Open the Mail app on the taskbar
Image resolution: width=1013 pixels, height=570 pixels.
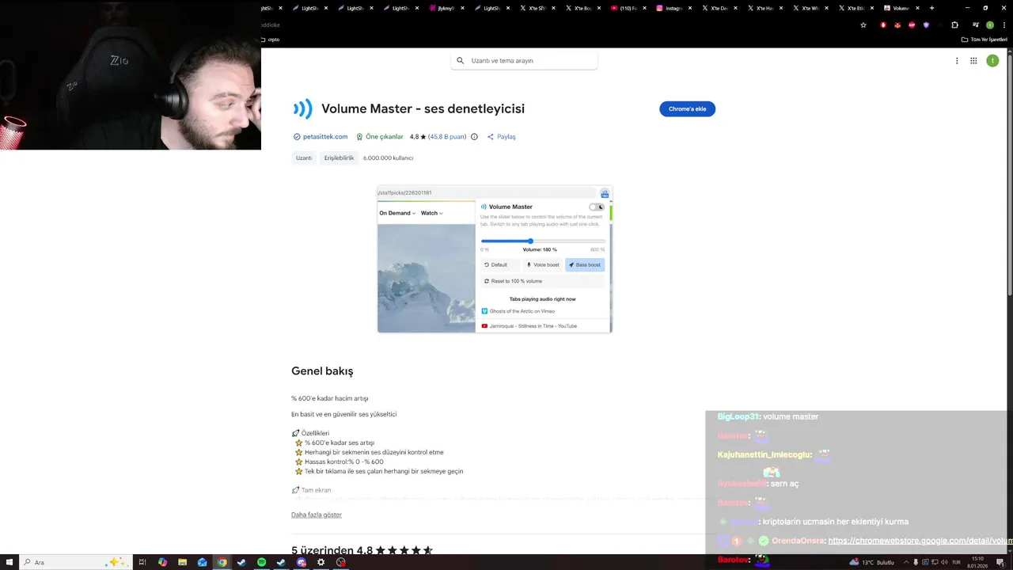coord(202,562)
